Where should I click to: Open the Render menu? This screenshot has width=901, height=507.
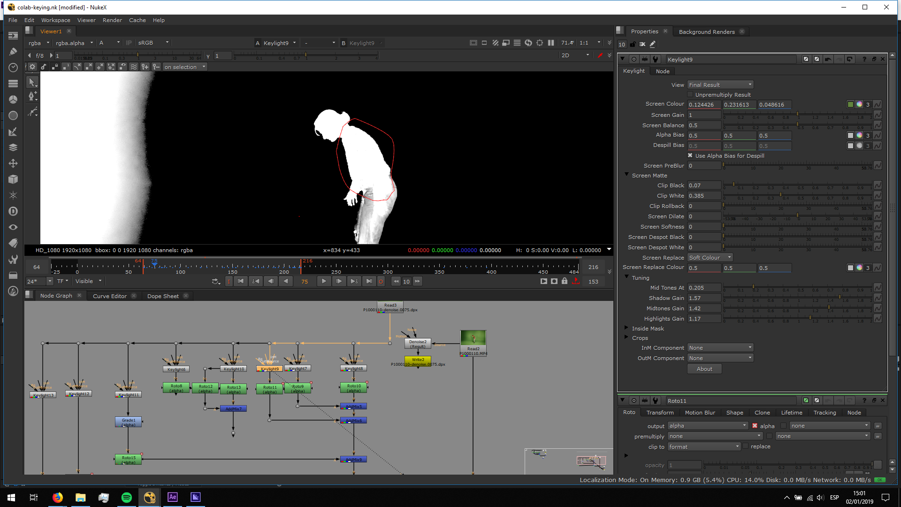pyautogui.click(x=112, y=20)
